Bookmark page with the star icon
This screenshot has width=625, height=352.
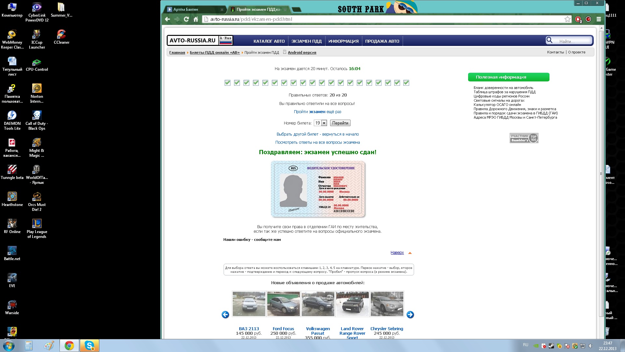point(567,19)
